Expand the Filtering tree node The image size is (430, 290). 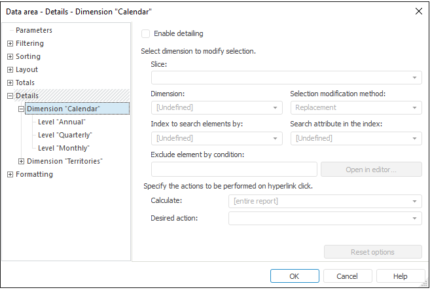click(10, 44)
